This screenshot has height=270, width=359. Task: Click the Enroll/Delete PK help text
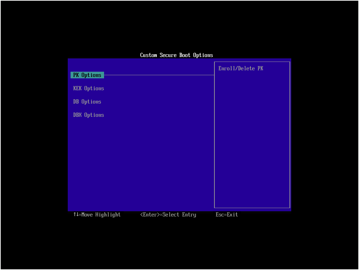[241, 68]
